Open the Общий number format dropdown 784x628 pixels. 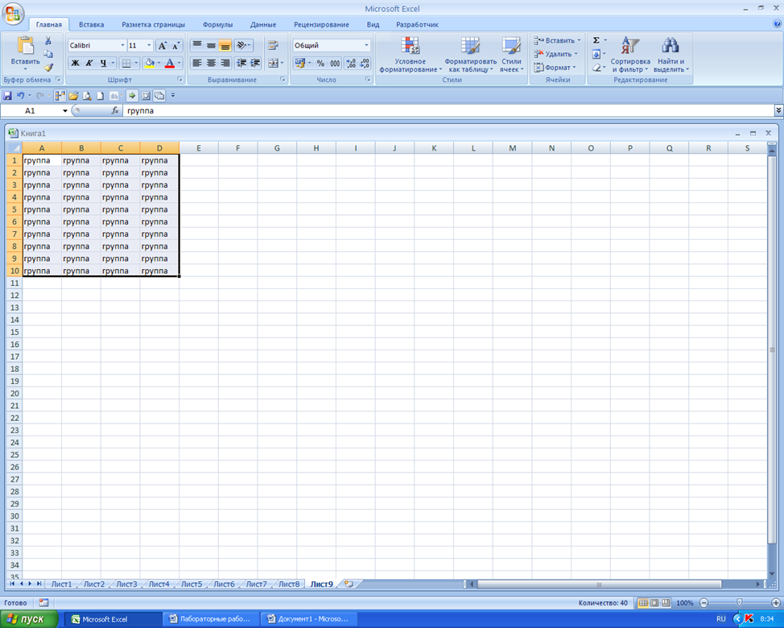pos(366,46)
